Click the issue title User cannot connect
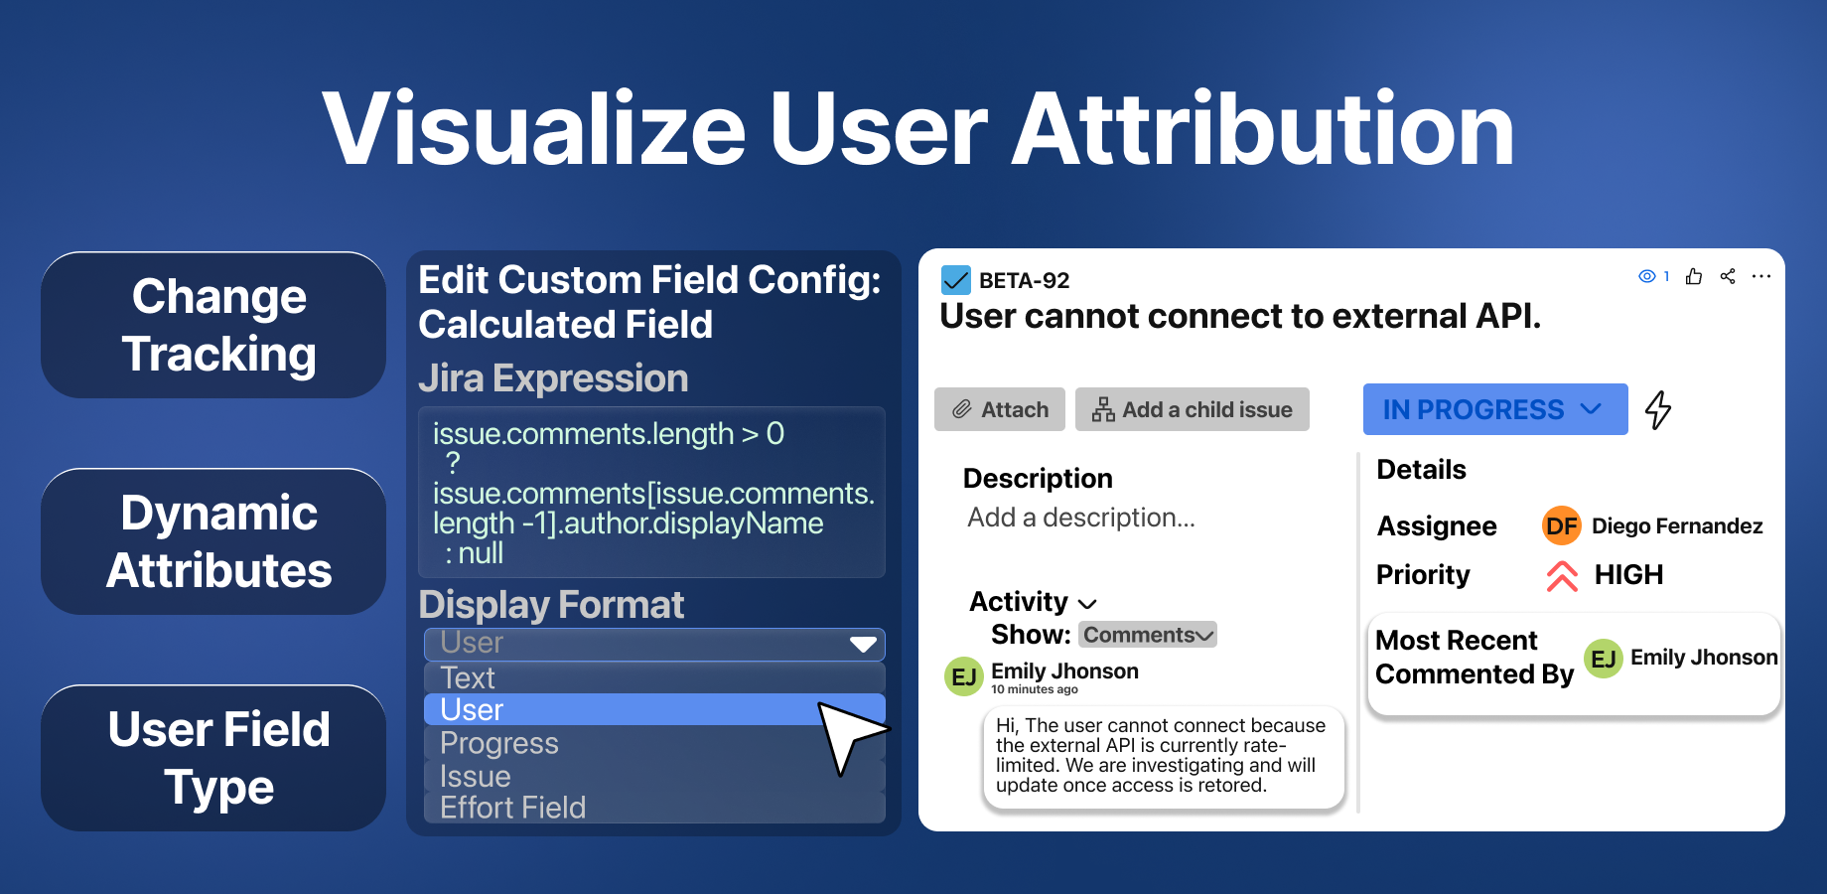This screenshot has height=894, width=1827. click(1240, 317)
